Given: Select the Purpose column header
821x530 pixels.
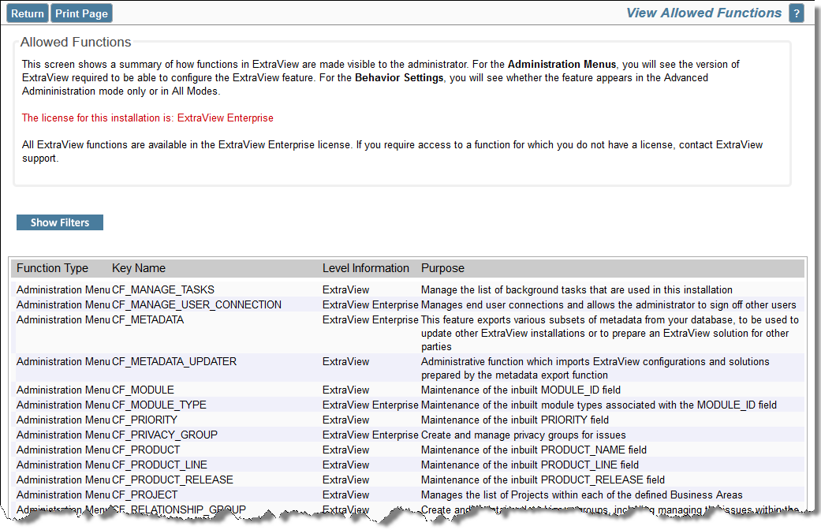Looking at the screenshot, I should click(x=442, y=268).
